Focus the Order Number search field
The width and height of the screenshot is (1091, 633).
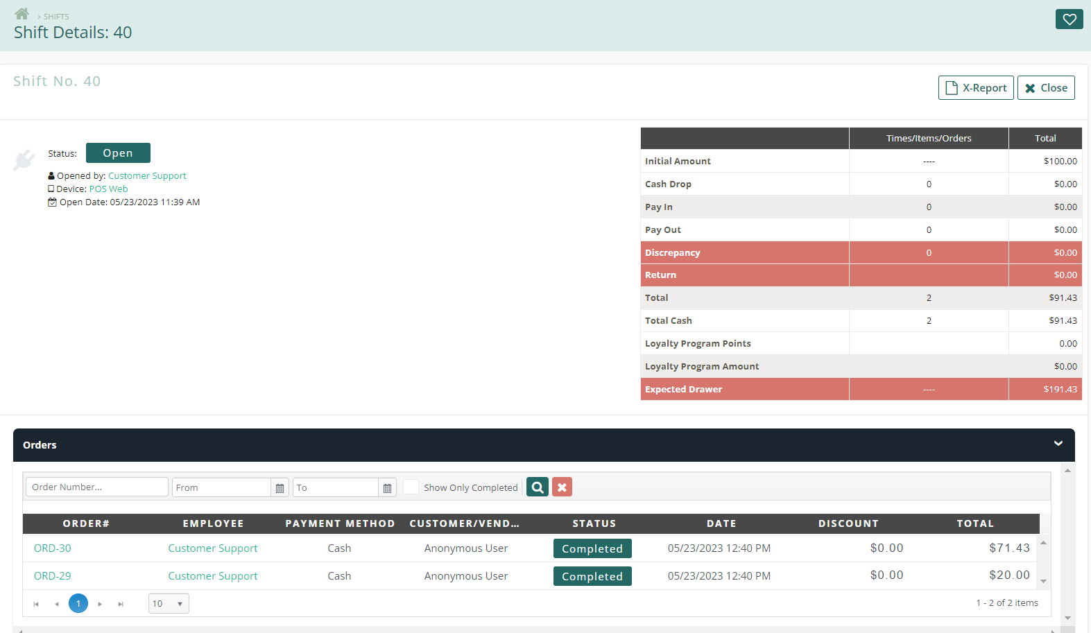point(97,487)
